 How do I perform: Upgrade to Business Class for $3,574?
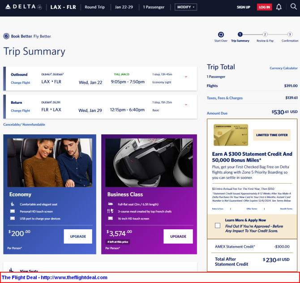click(x=178, y=236)
